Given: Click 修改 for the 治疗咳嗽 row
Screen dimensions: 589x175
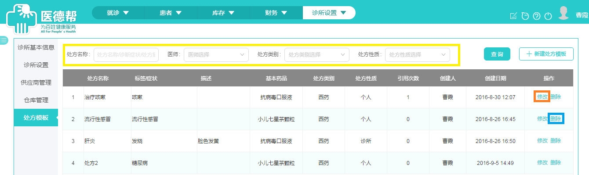Looking at the screenshot, I should coord(542,97).
